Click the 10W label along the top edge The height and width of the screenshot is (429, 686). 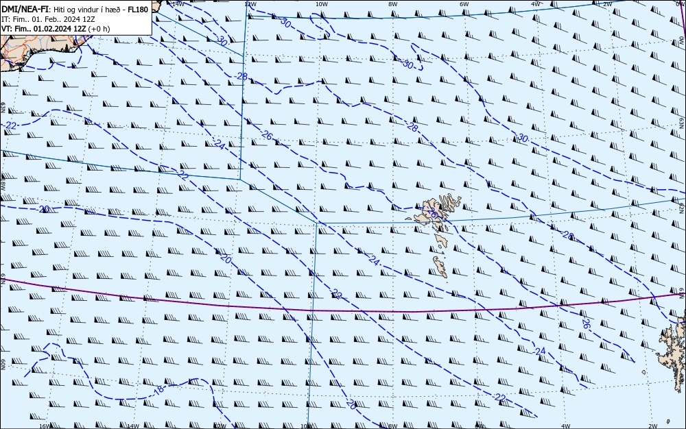[x=321, y=3]
